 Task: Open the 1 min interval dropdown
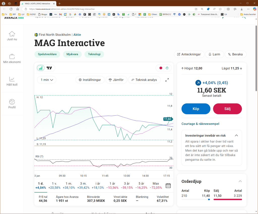46,80
